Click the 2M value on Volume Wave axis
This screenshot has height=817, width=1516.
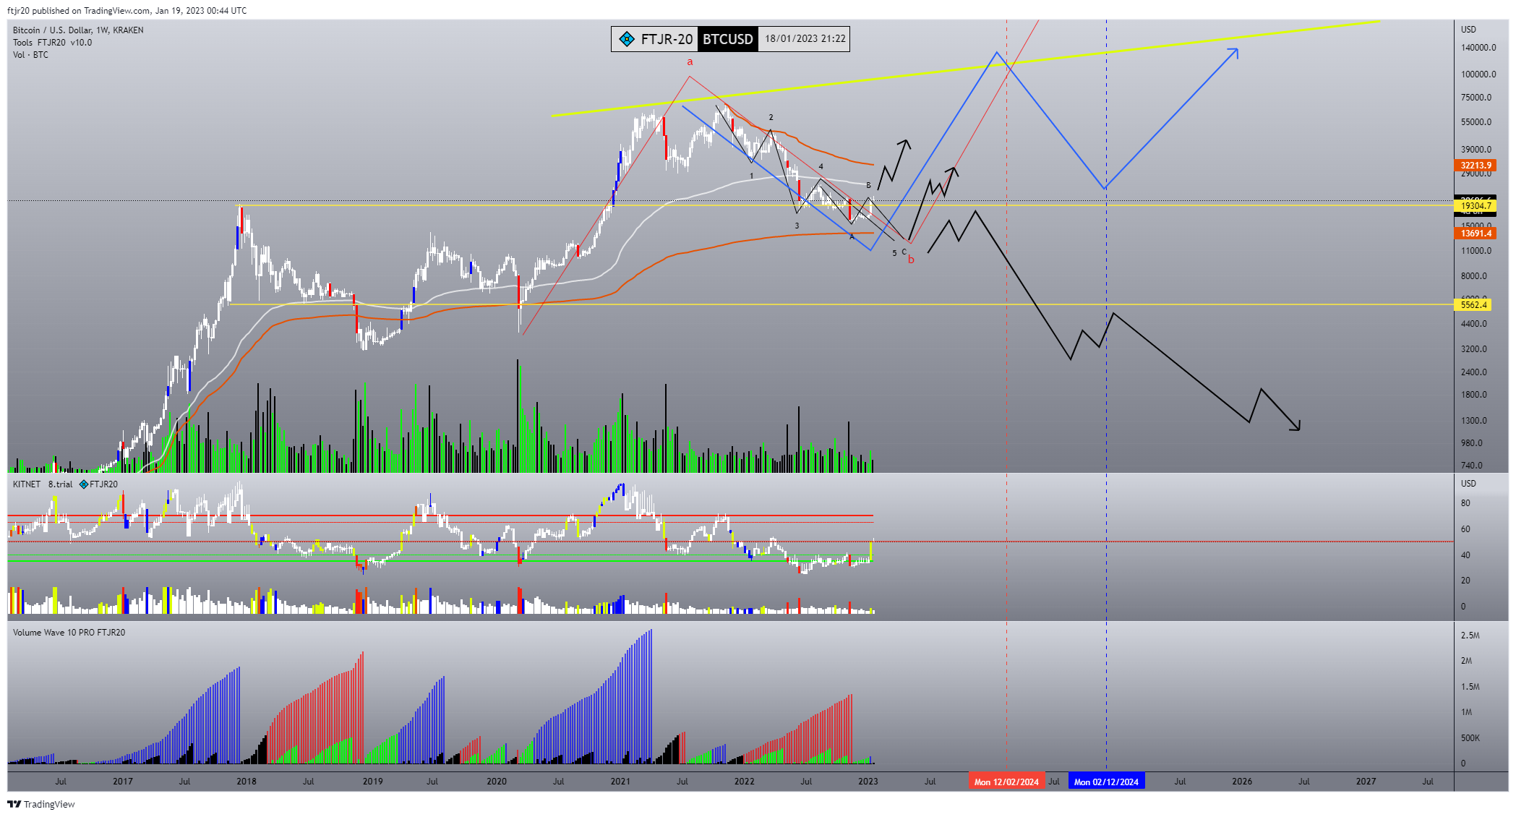point(1467,661)
